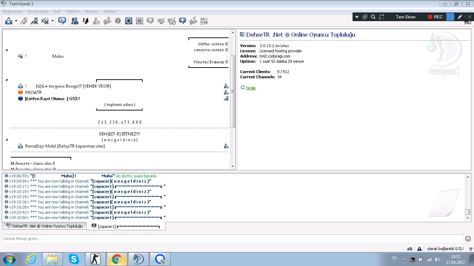Click the channel tree scroll up arrow
The image size is (474, 266).
(233, 32)
